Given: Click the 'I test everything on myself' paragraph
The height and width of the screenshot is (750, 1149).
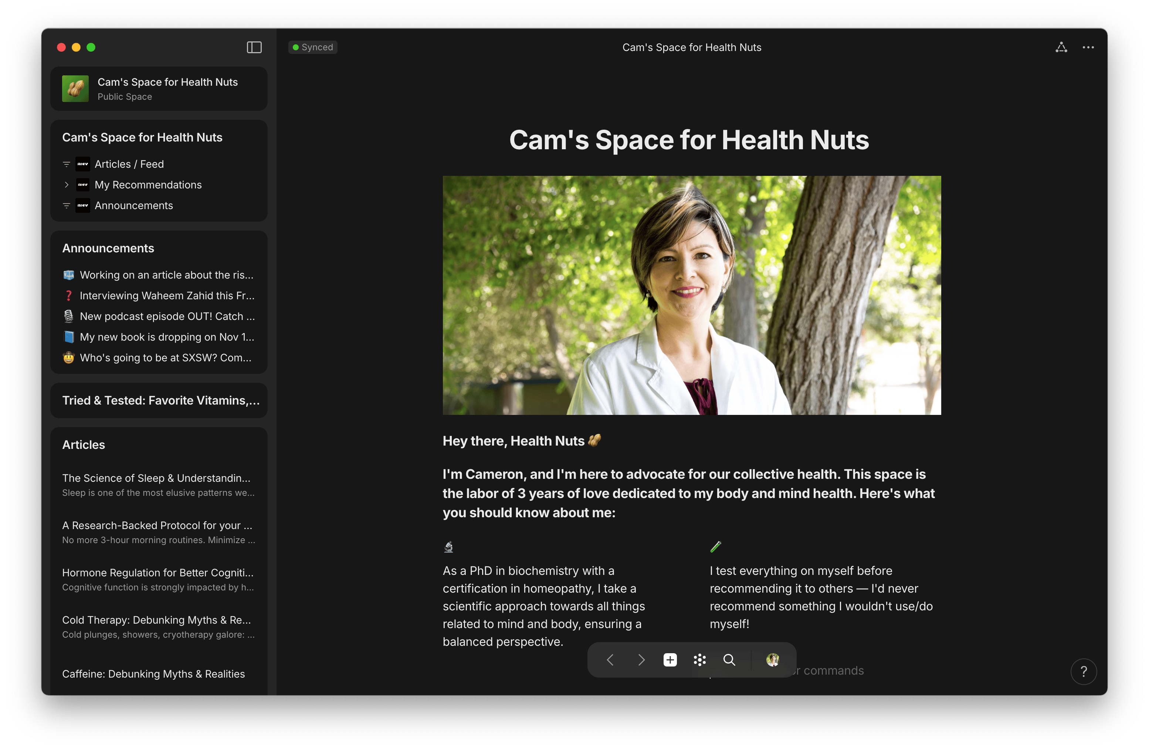Looking at the screenshot, I should coord(821,597).
